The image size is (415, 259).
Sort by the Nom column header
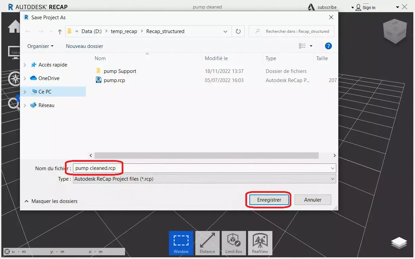tap(100, 58)
